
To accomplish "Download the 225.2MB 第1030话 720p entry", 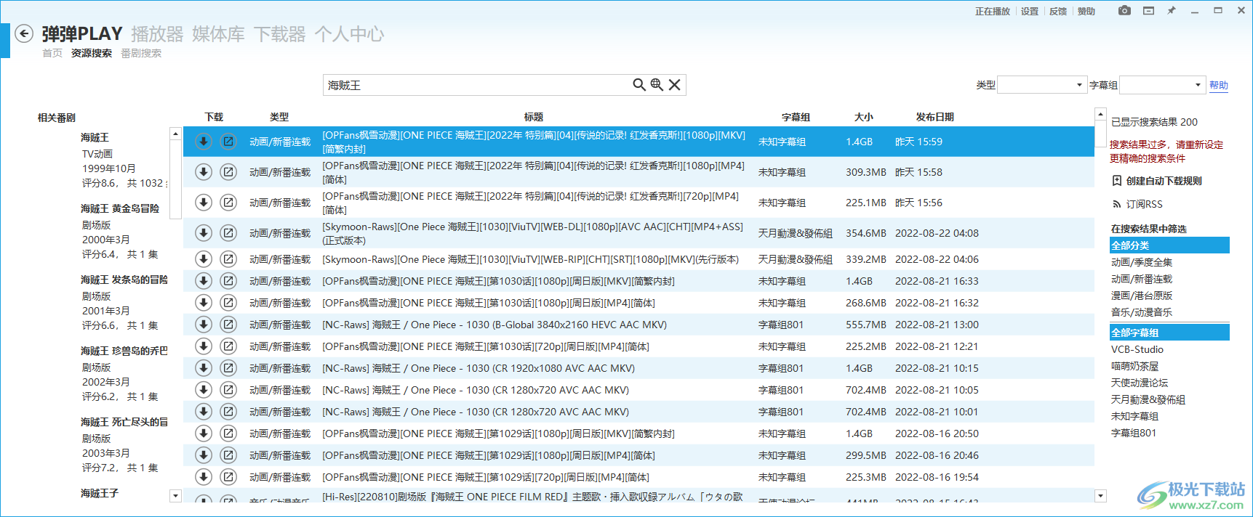I will 204,346.
